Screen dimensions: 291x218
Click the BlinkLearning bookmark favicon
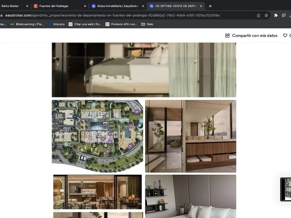click(x=12, y=24)
